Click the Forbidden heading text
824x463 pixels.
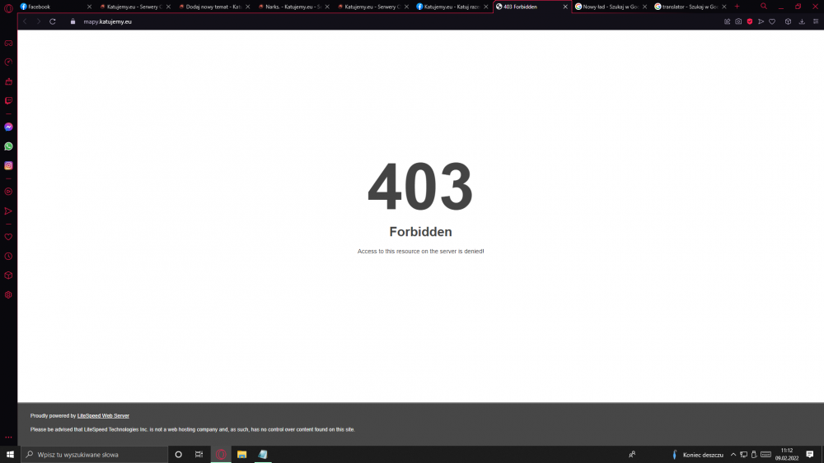[x=420, y=232]
